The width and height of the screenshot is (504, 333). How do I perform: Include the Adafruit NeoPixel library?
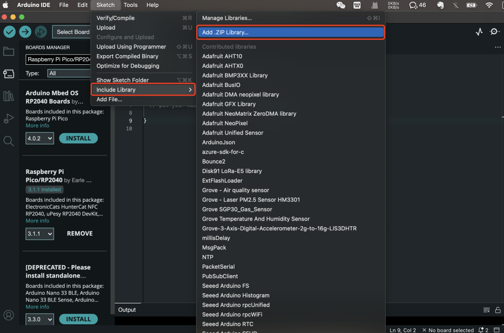pos(291,123)
